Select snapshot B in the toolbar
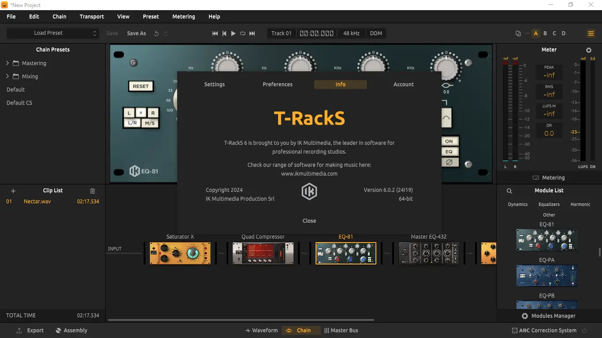 pyautogui.click(x=545, y=33)
